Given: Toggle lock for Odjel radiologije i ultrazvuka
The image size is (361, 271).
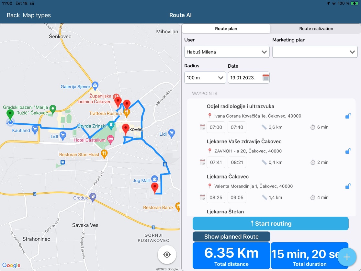Looking at the screenshot, I should [x=348, y=116].
